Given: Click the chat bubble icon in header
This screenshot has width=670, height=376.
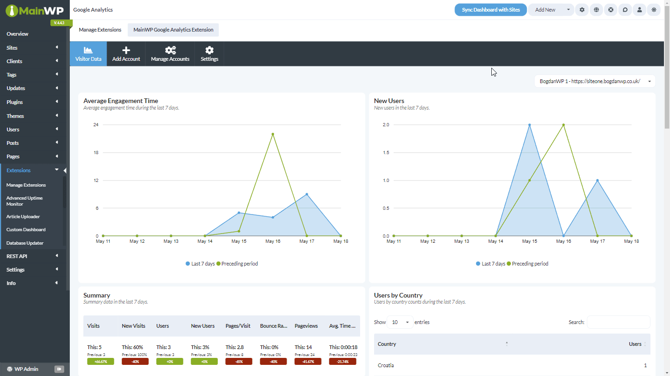Looking at the screenshot, I should [x=625, y=10].
